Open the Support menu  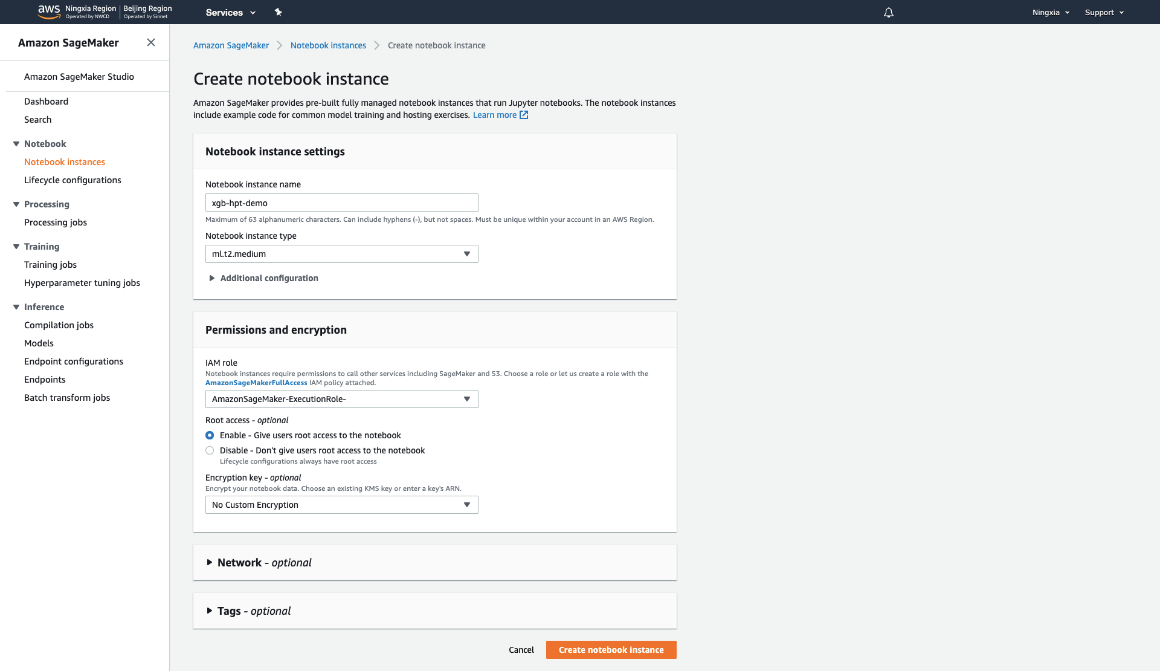[1104, 12]
